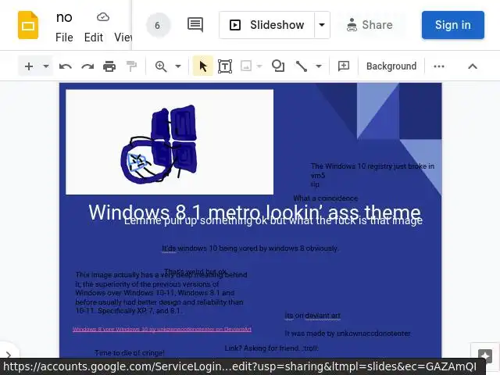Screen dimensions: 500x375
Task: Expand the insert image dropdown
Action: (x=259, y=66)
